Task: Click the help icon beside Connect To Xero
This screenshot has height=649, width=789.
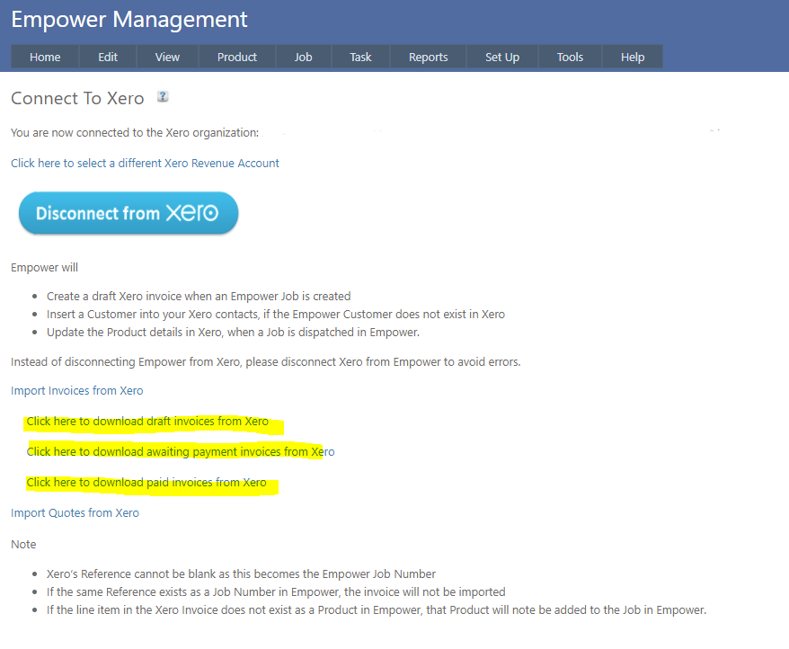Action: point(163,97)
